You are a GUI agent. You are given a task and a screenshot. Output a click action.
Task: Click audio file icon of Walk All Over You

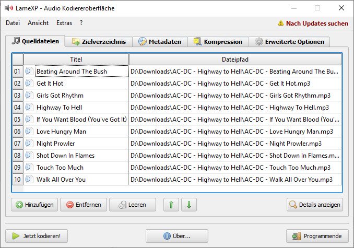tap(29, 179)
